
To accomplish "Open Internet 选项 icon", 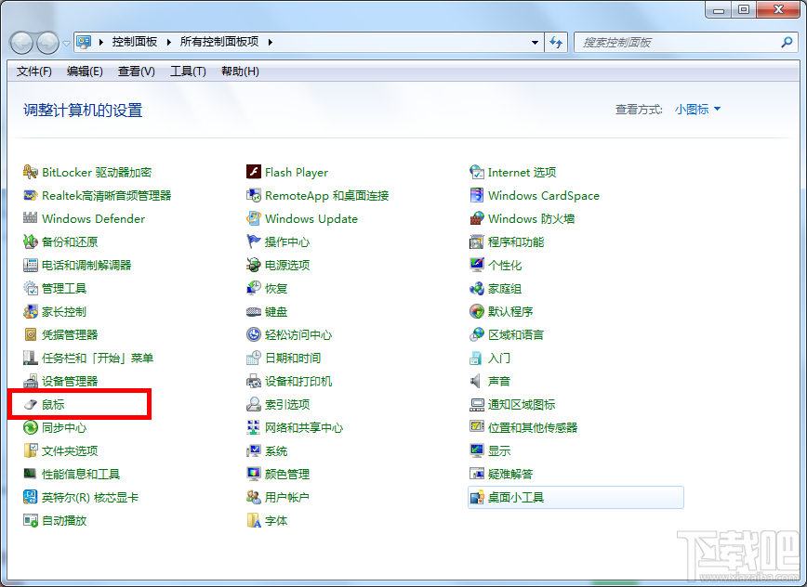I will click(477, 172).
